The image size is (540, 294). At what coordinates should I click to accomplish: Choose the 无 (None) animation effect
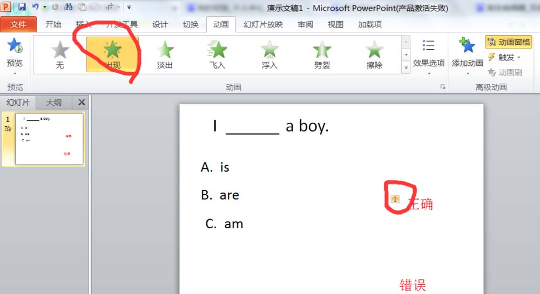60,54
